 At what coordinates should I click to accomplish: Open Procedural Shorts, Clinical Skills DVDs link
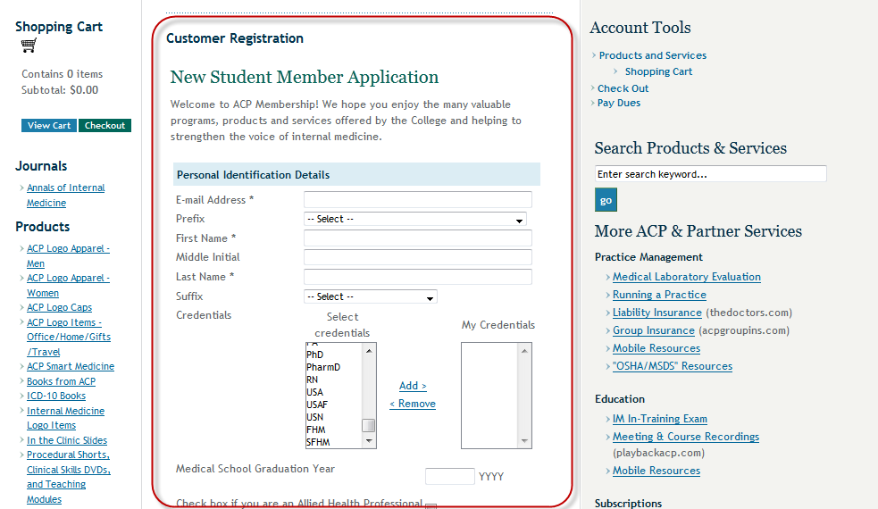coord(68,477)
